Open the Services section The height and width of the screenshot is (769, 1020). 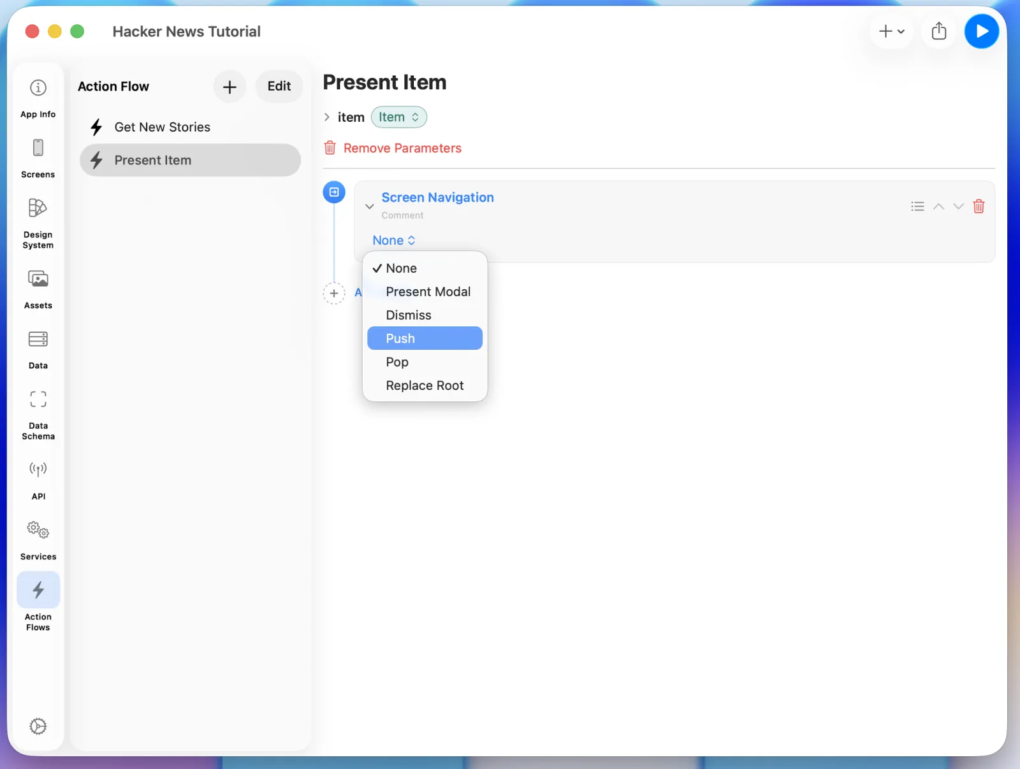[x=38, y=540]
